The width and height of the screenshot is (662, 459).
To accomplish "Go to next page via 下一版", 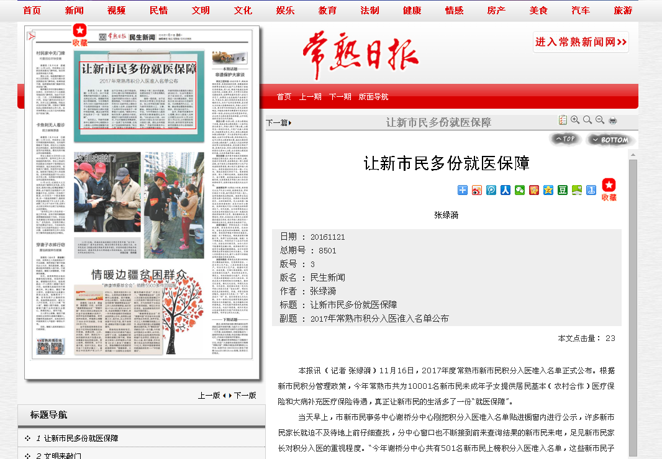I will point(245,396).
